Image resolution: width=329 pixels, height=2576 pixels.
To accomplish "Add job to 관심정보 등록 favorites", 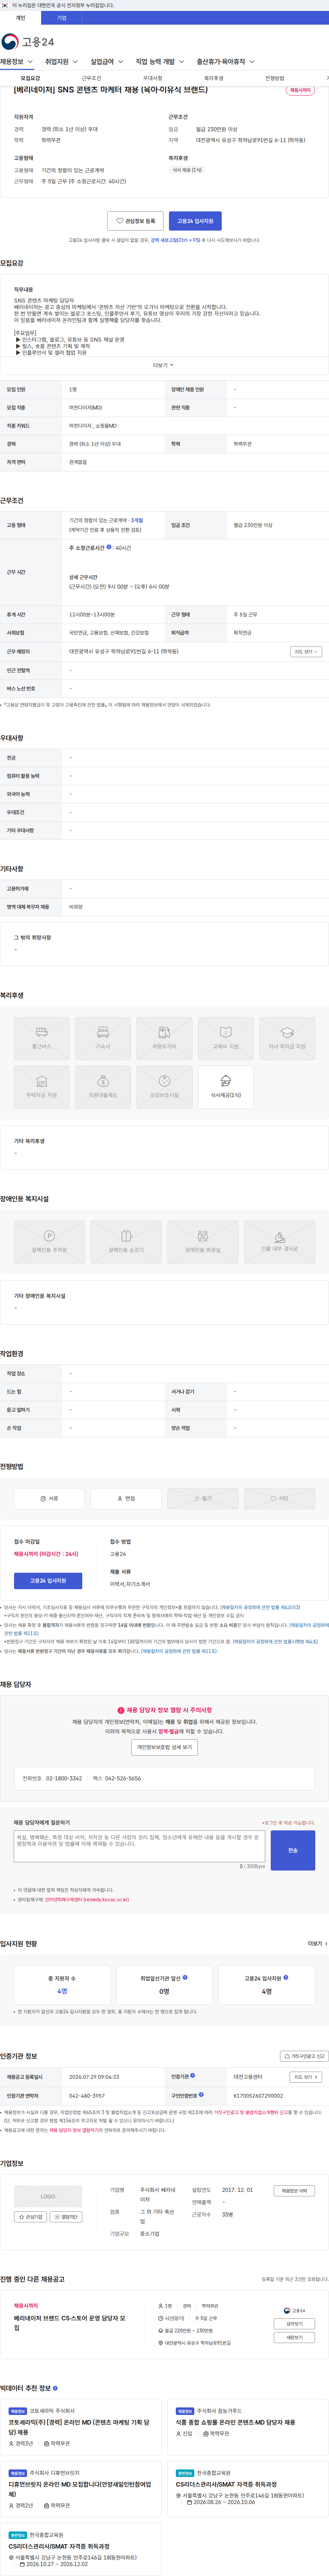I will (x=135, y=221).
